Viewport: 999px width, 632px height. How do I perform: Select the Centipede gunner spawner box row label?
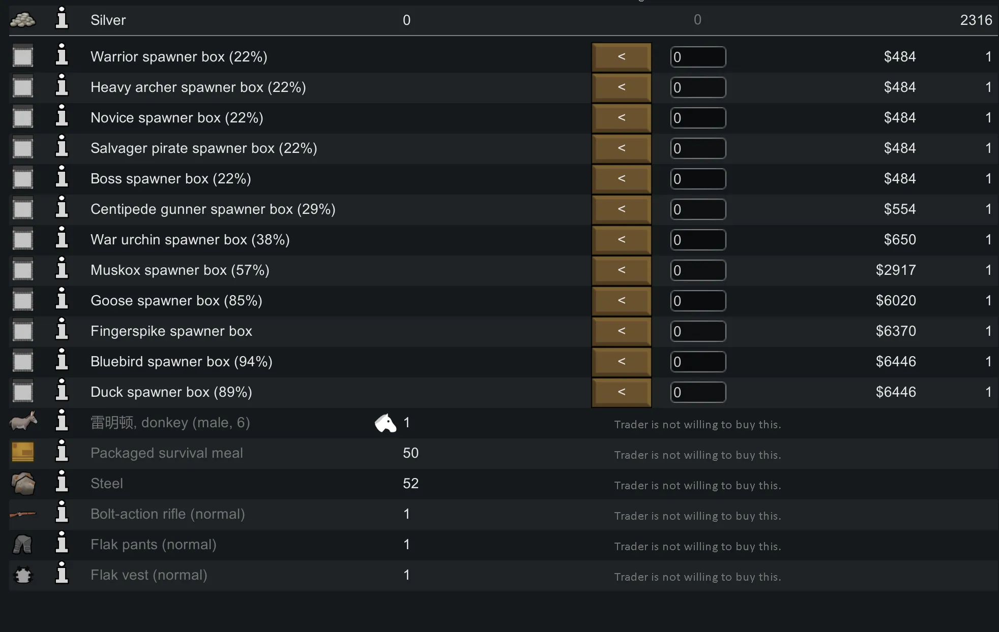pyautogui.click(x=213, y=209)
